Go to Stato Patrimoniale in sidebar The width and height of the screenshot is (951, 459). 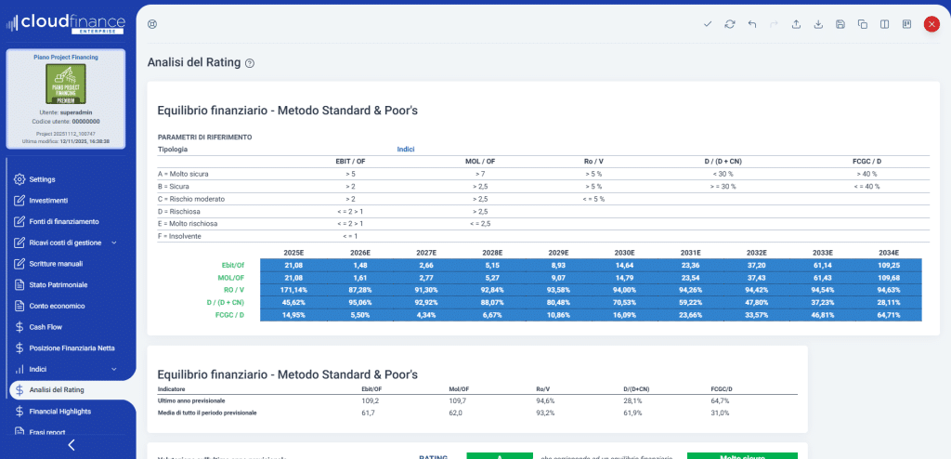(58, 284)
